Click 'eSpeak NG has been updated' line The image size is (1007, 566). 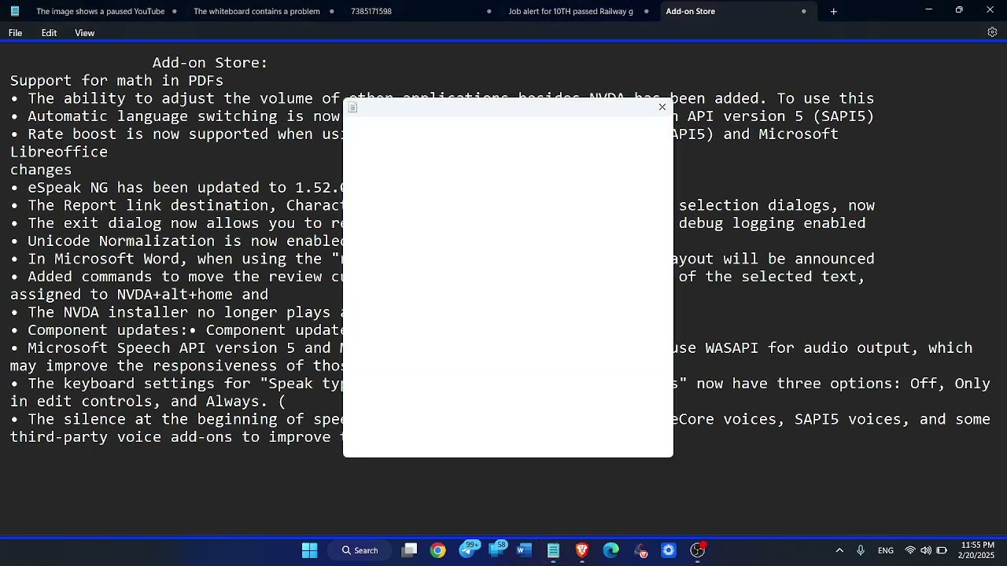click(177, 188)
